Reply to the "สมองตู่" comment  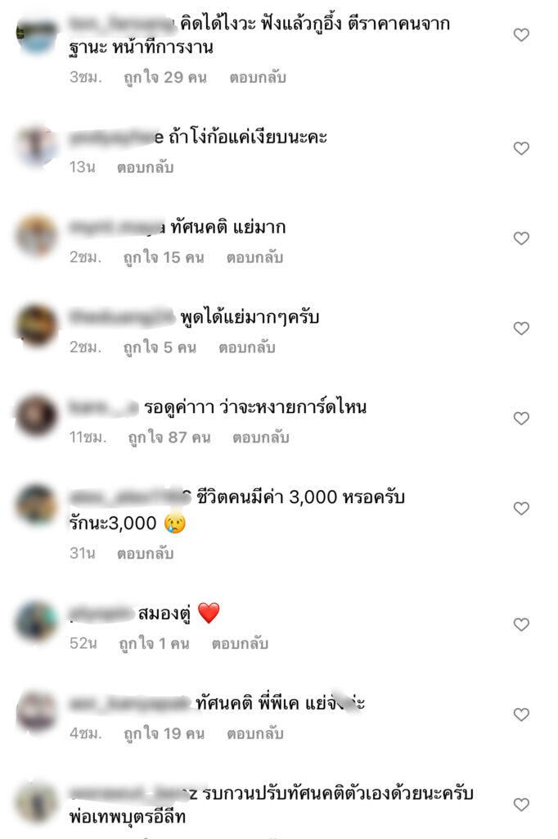pyautogui.click(x=240, y=643)
